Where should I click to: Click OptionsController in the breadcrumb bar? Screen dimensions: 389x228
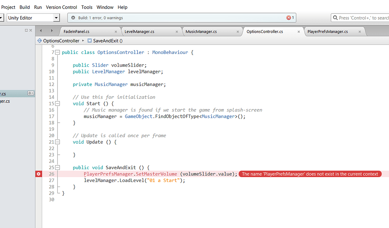(x=61, y=41)
